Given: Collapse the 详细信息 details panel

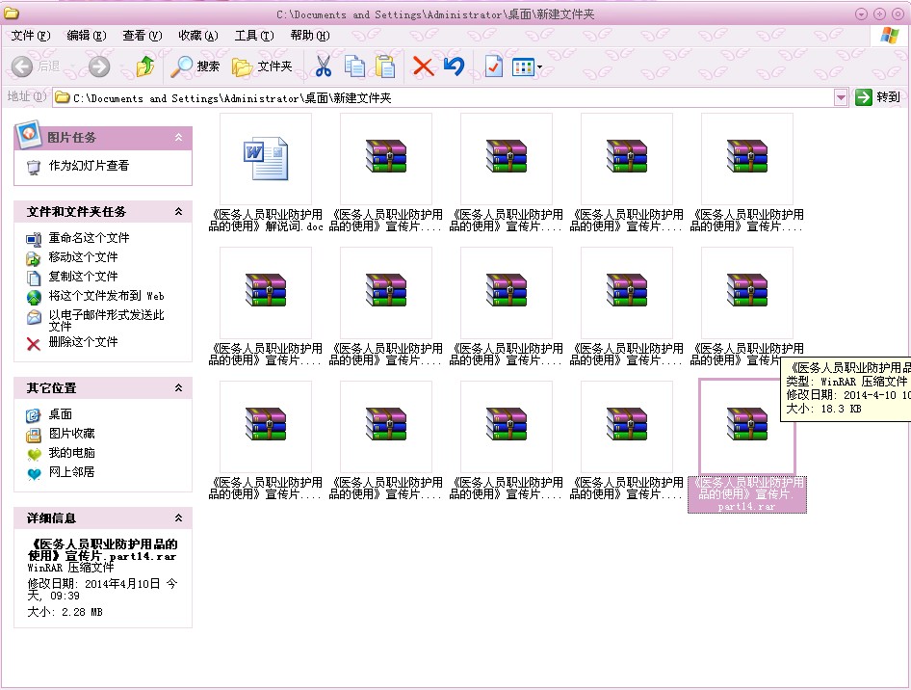Looking at the screenshot, I should 177,518.
